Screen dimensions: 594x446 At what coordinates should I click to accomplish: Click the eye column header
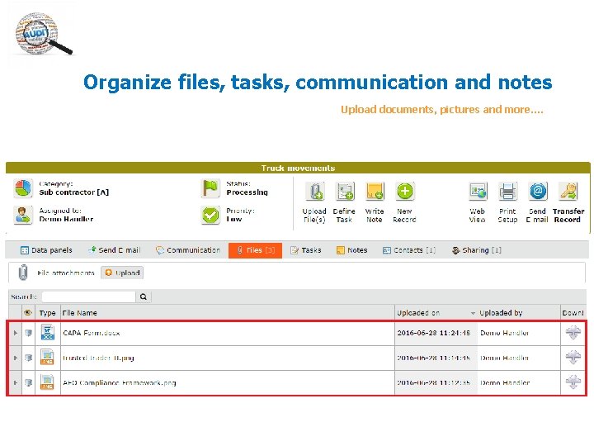28,313
